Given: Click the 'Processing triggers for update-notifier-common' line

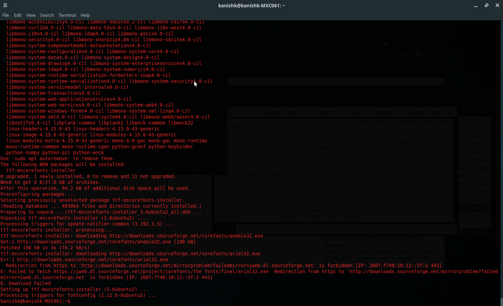Looking at the screenshot, I should (x=87, y=224).
